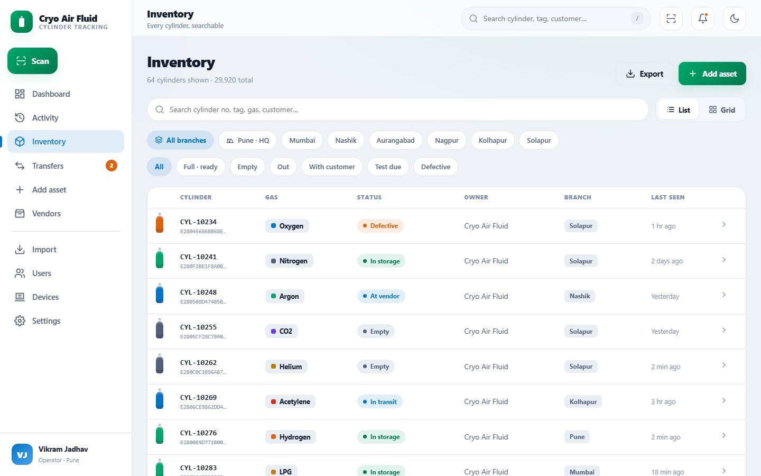Filter by Kolhapur branch
Image resolution: width=761 pixels, height=476 pixels.
(493, 140)
